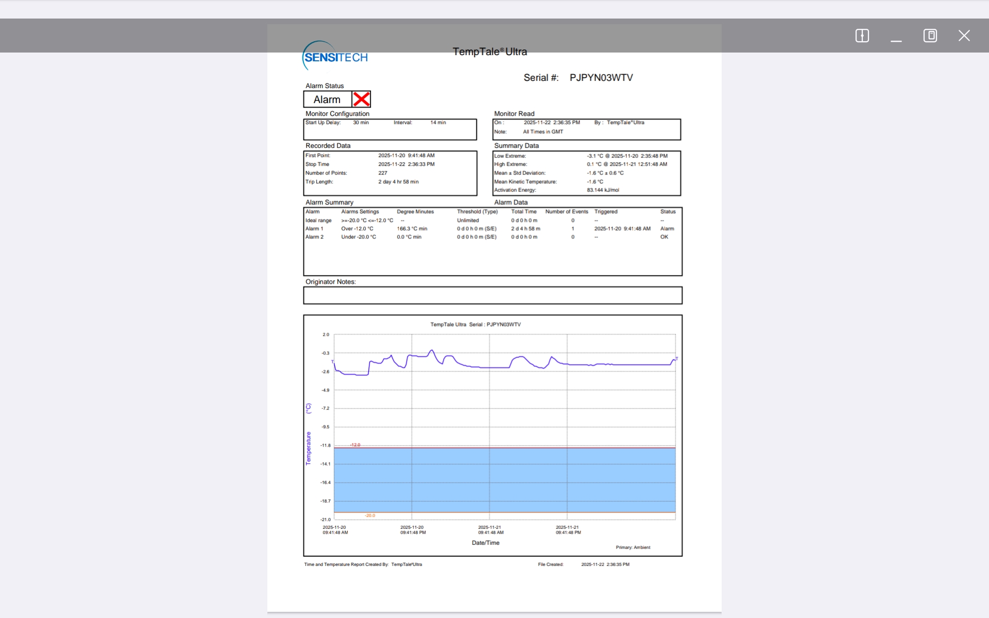Click the Date/Time axis label below the chart
The image size is (989, 618).
coord(485,543)
